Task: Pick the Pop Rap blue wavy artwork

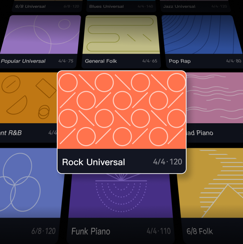Action: (x=202, y=35)
